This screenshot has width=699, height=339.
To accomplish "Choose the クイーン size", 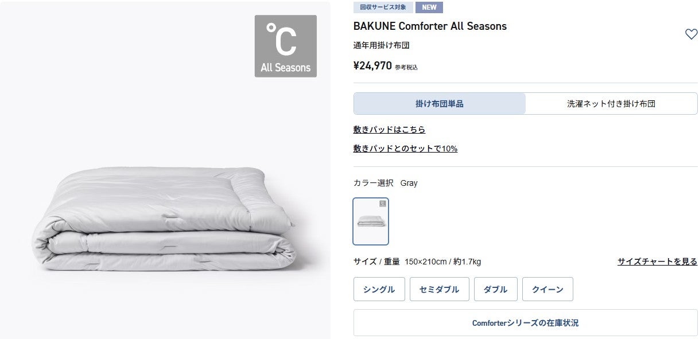I will click(547, 289).
